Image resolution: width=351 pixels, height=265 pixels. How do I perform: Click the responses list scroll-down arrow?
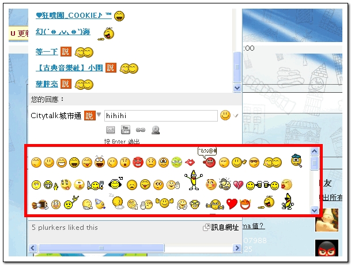click(237, 88)
